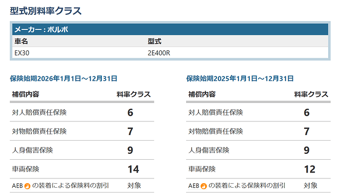Select 対人賠償責任保険 in the 2026 table
The image size is (338, 195).
(39, 112)
